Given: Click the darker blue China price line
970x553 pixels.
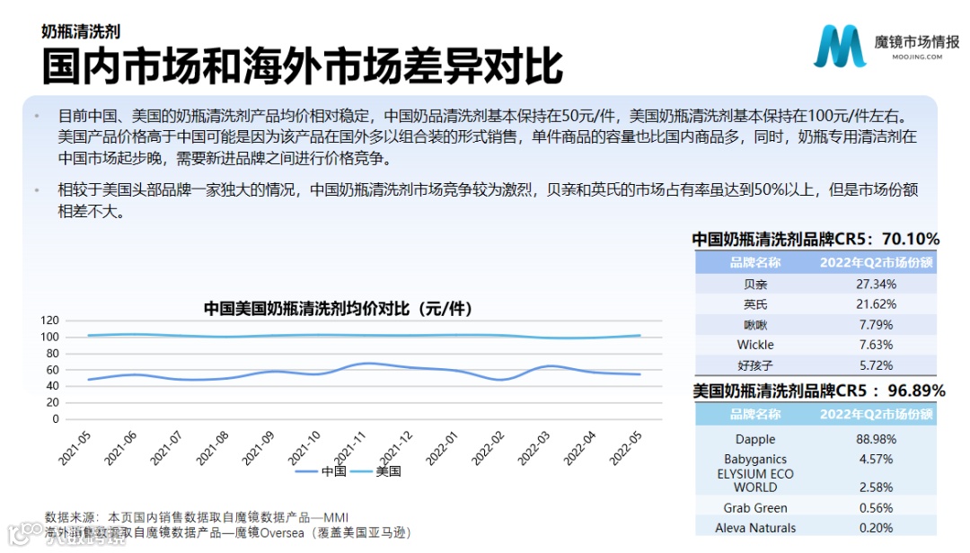Looking at the screenshot, I should click(365, 373).
